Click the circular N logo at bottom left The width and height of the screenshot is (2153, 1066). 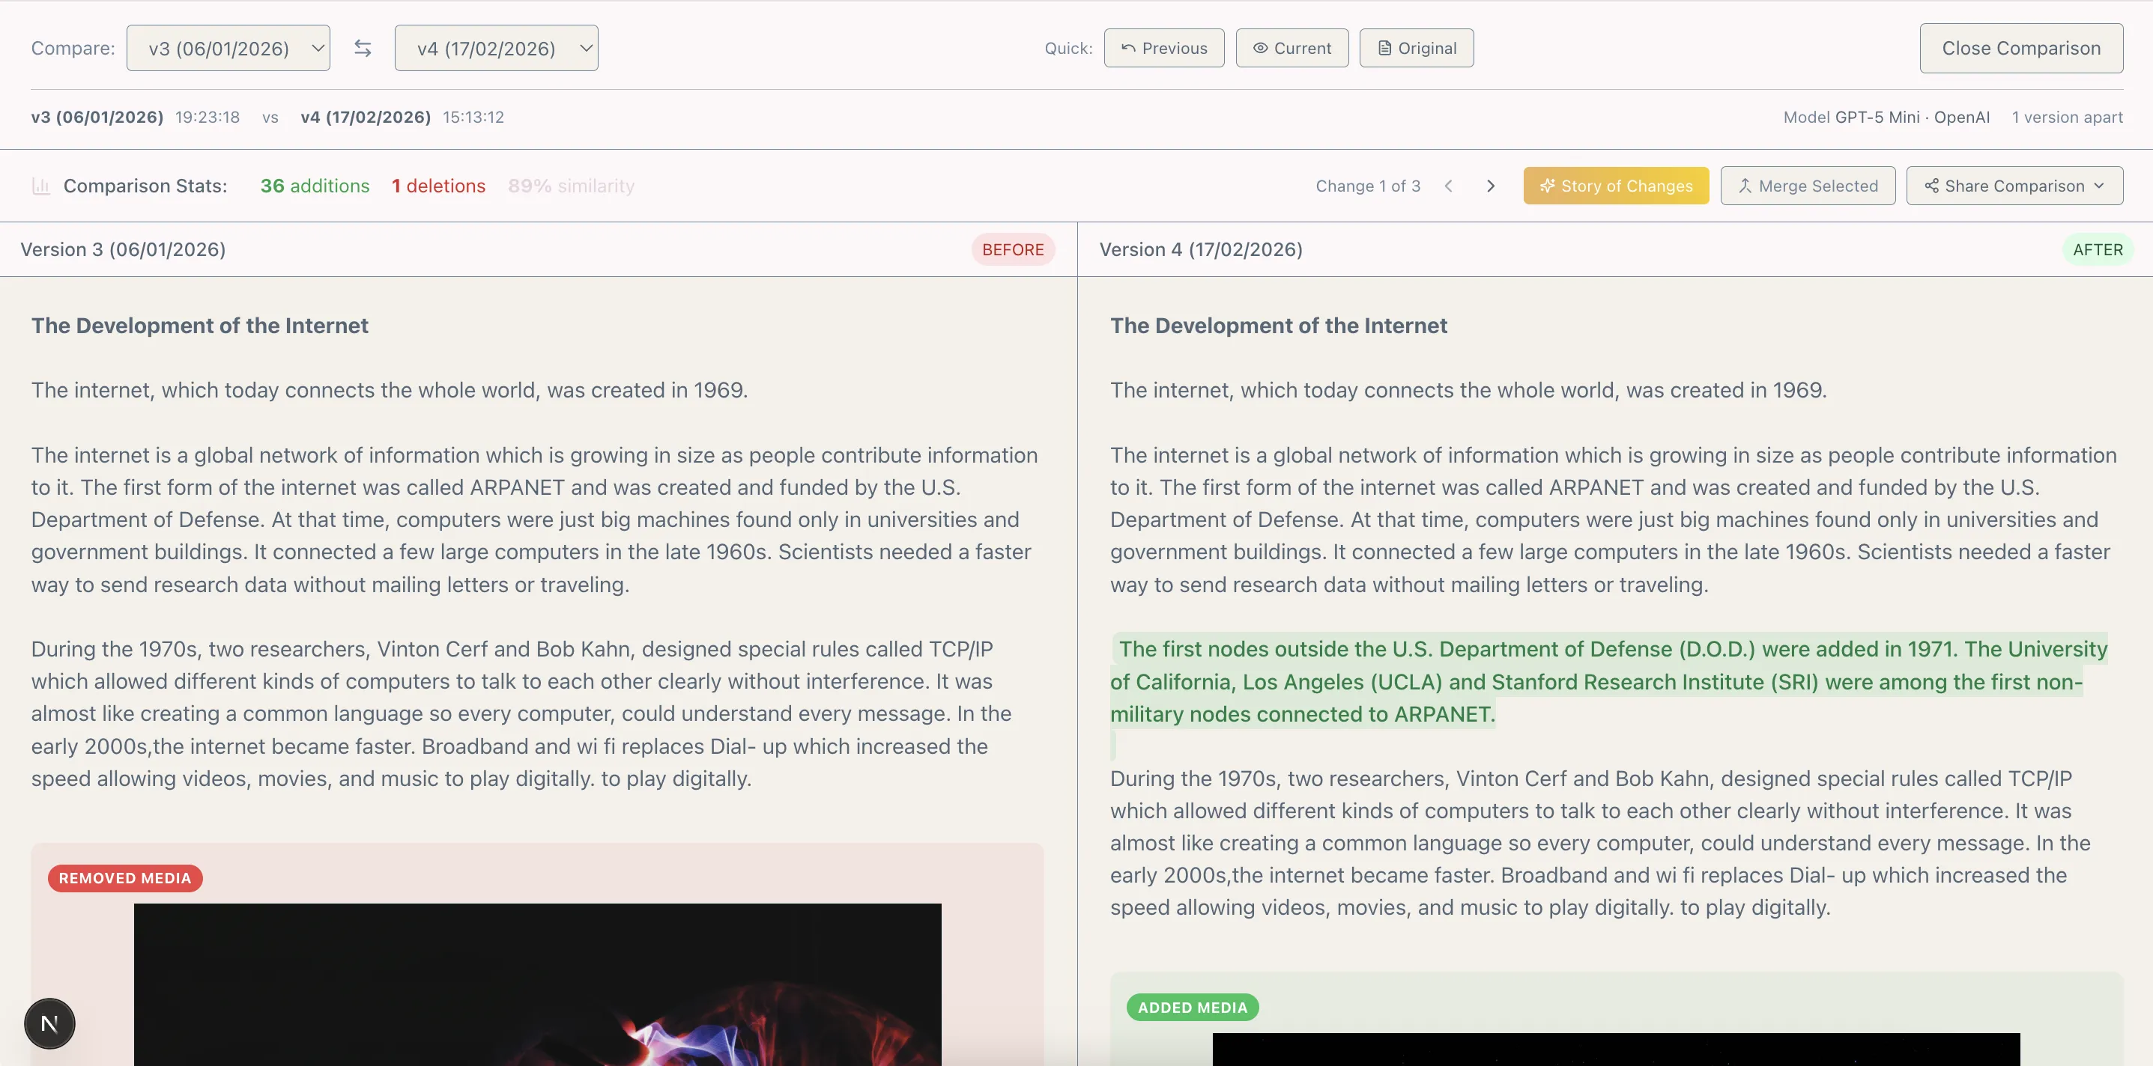49,1023
